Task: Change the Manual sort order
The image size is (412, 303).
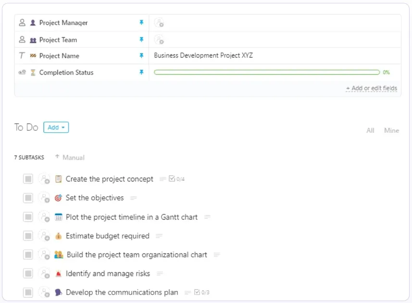Action: coord(70,157)
